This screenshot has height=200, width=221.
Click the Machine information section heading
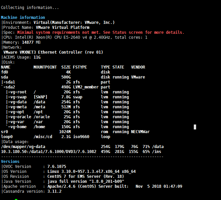click(23, 17)
